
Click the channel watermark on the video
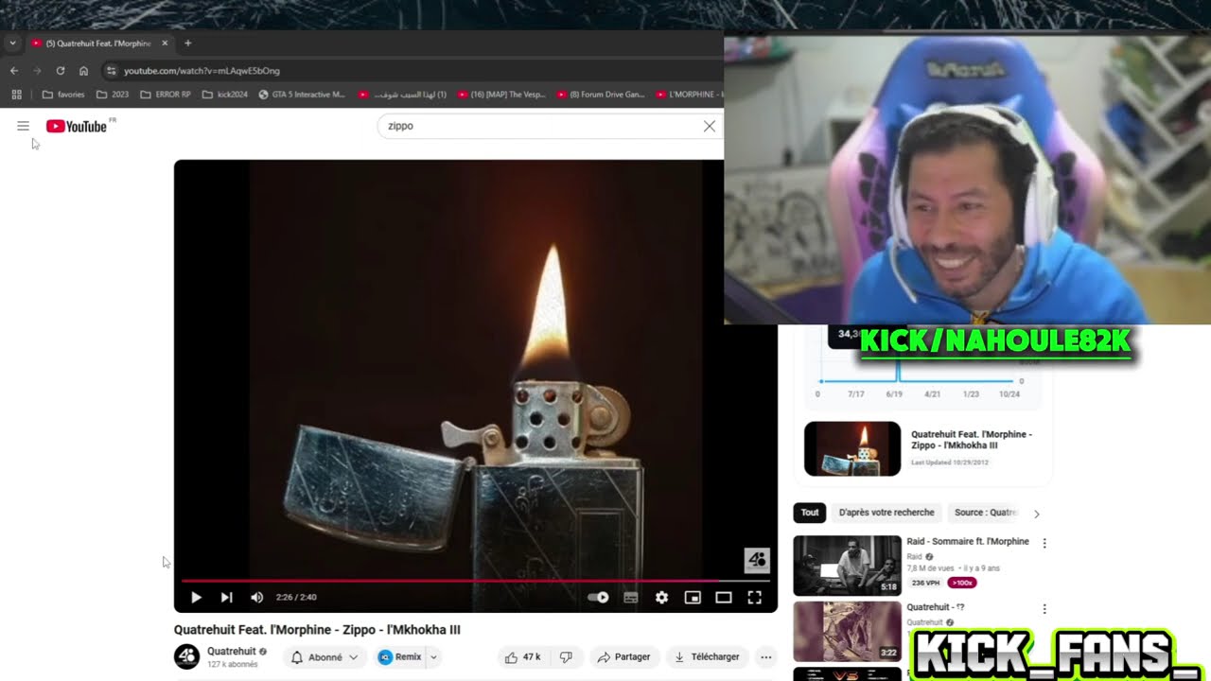756,561
